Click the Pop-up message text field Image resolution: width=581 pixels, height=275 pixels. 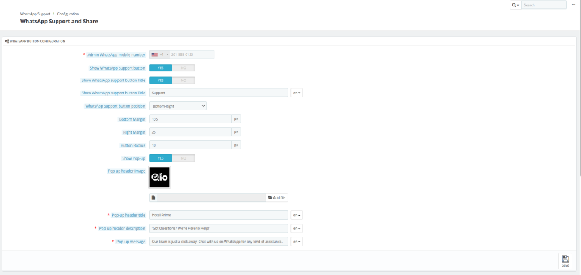(x=218, y=242)
